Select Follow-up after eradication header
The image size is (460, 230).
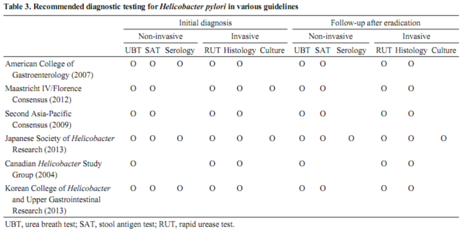click(376, 23)
